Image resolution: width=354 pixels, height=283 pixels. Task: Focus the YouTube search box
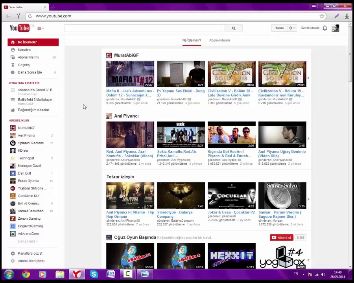point(145,28)
